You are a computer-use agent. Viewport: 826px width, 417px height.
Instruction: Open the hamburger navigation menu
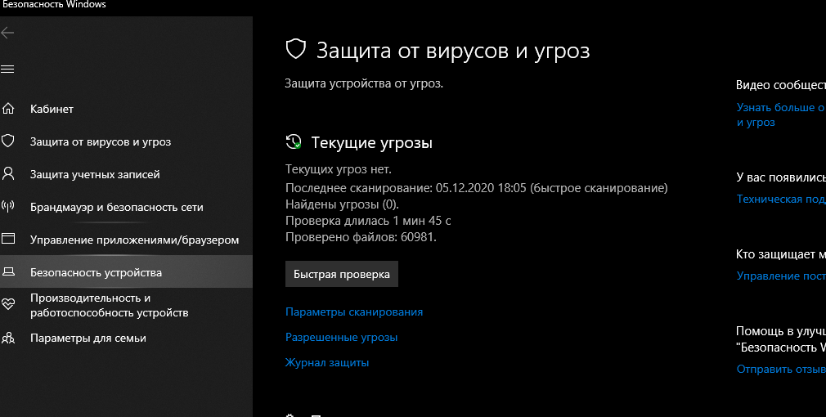tap(7, 69)
